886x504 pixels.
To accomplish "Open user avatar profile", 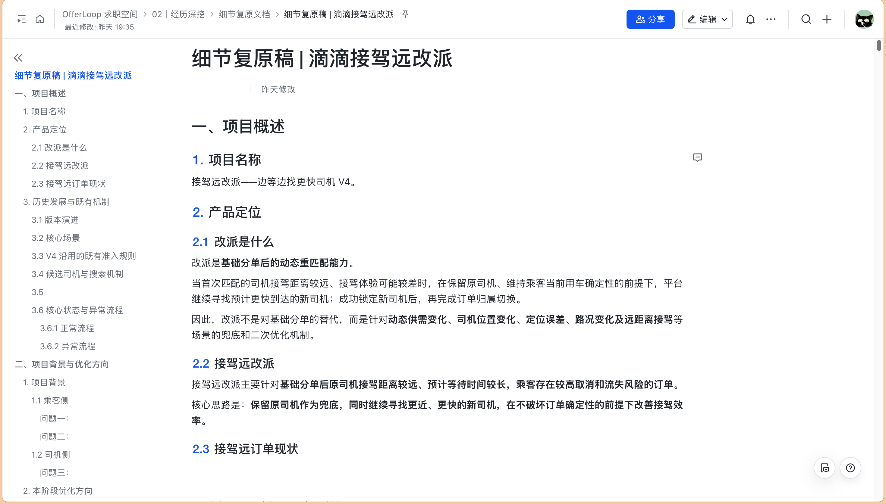I will pyautogui.click(x=864, y=19).
